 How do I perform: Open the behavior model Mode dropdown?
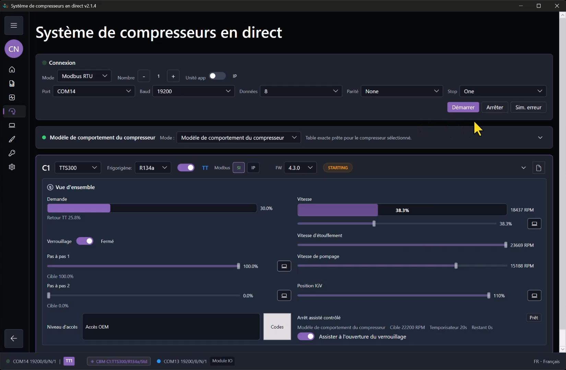pyautogui.click(x=238, y=138)
